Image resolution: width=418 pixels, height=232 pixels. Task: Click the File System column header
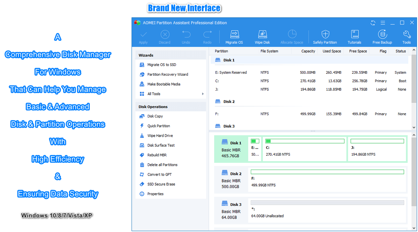pyautogui.click(x=269, y=51)
